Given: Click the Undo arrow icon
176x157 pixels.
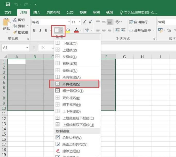Looking at the screenshot, I should coord(16,4).
